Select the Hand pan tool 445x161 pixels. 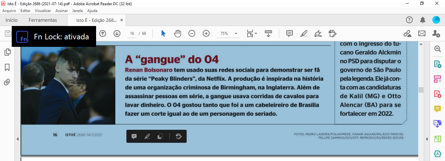(177, 34)
